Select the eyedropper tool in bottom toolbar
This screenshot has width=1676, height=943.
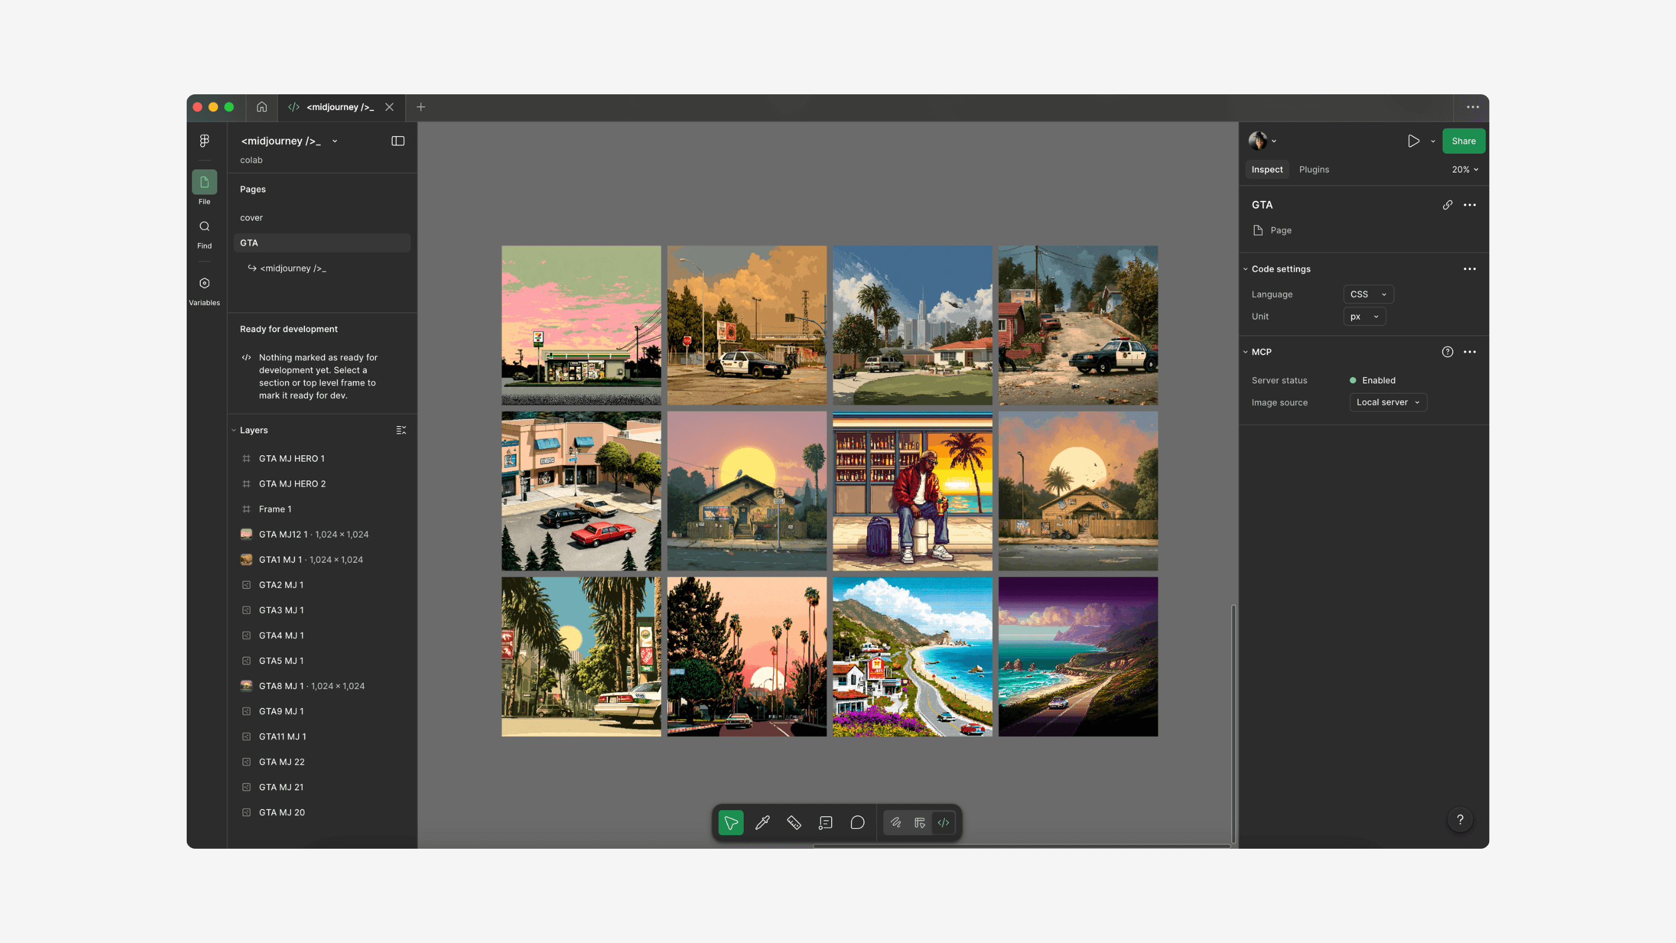[762, 823]
